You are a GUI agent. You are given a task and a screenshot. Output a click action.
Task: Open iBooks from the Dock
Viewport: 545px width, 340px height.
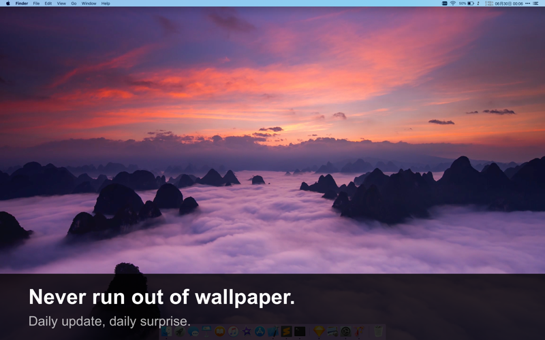[x=220, y=332]
